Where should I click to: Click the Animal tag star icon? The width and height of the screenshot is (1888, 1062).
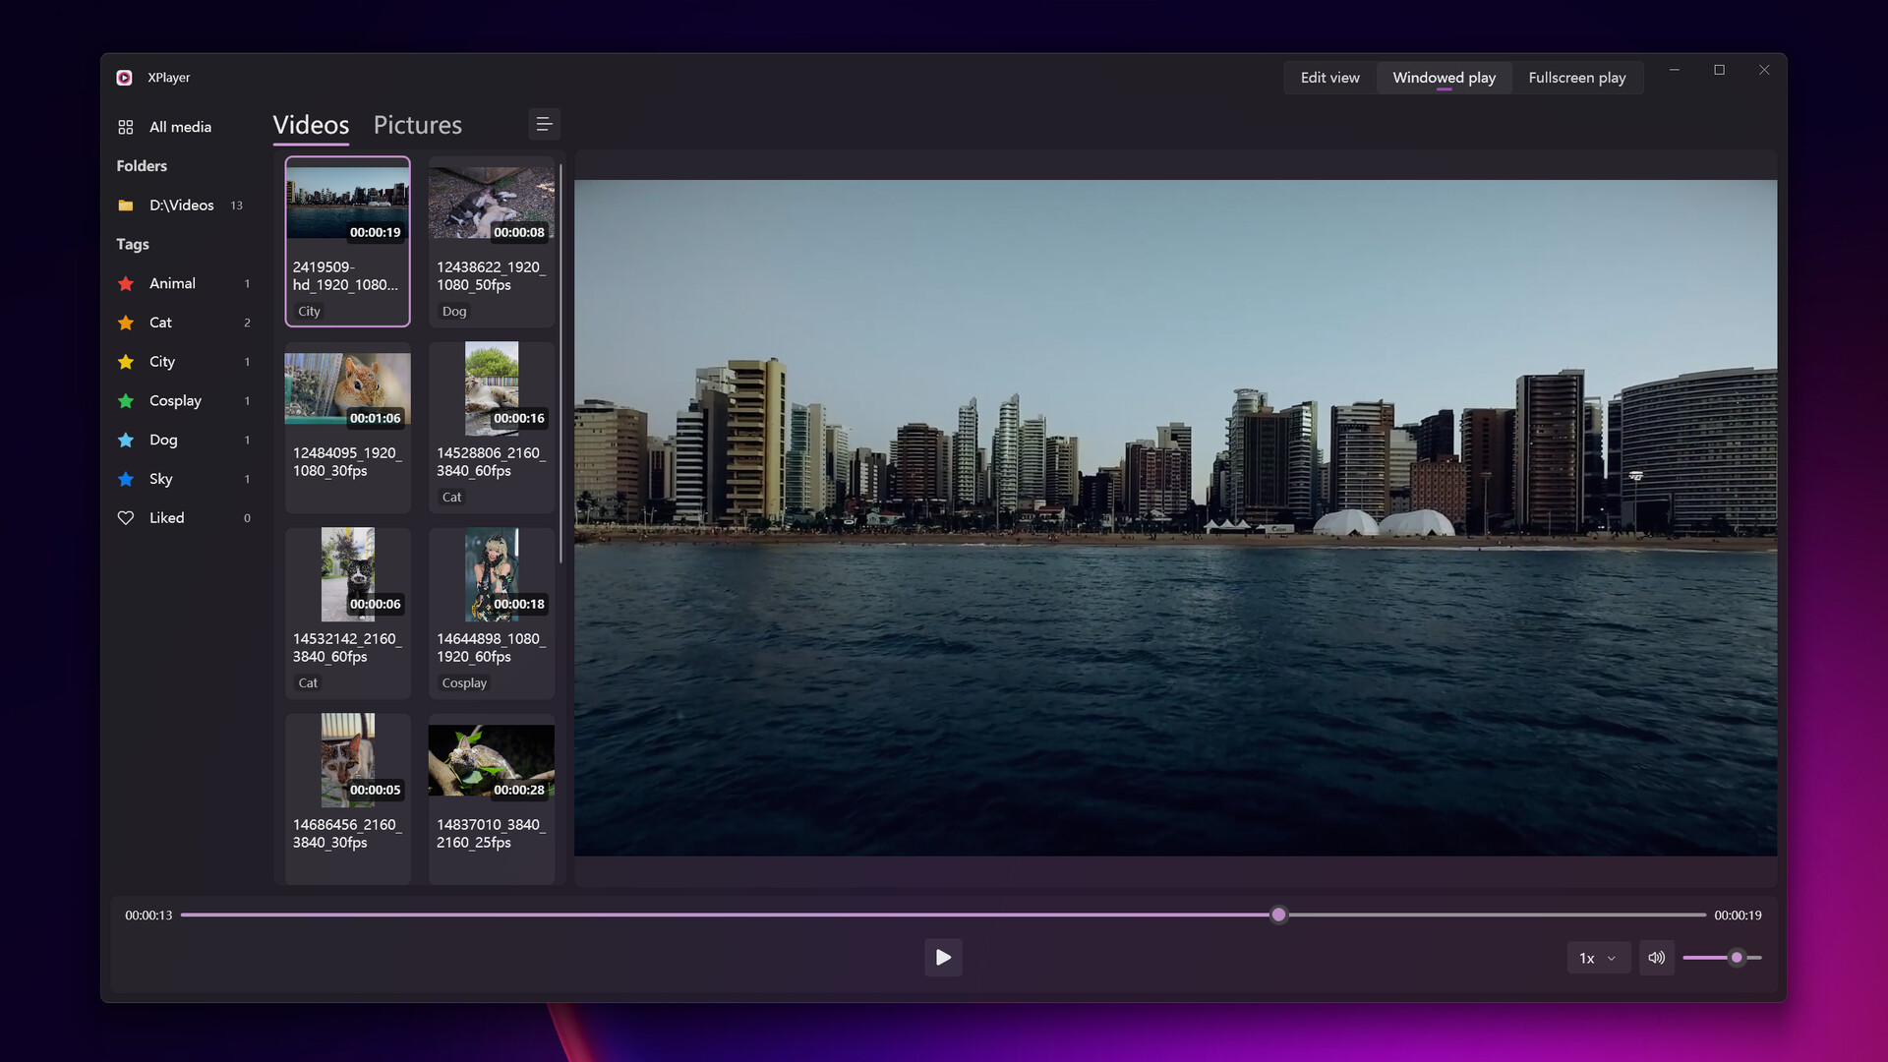tap(126, 283)
